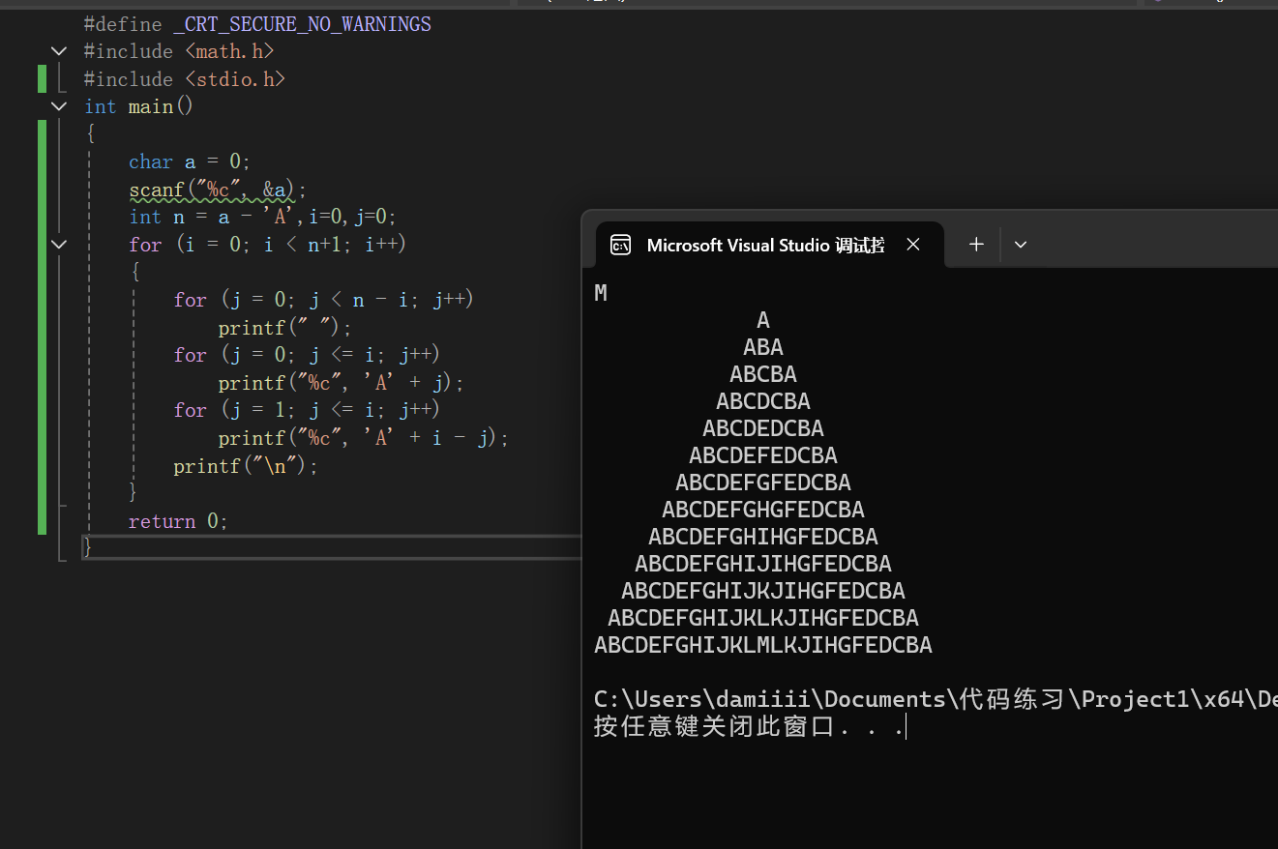Viewport: 1278px width, 849px height.
Task: Click the ABCBA row in console output
Action: [763, 374]
